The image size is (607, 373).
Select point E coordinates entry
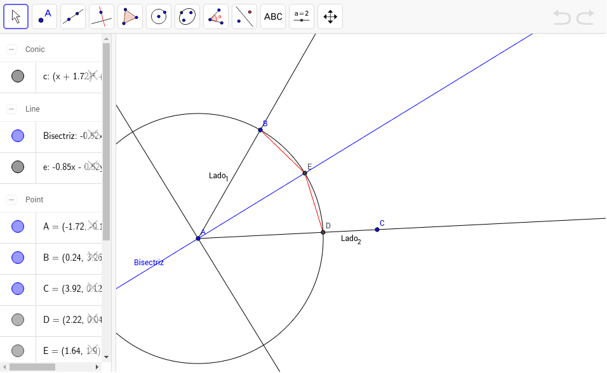coord(69,351)
